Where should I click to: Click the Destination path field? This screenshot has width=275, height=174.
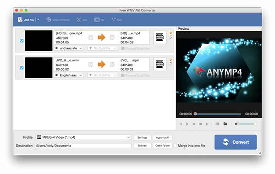(83, 146)
